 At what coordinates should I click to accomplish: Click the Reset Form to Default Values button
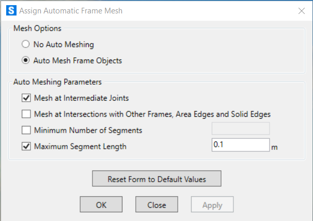point(156,179)
